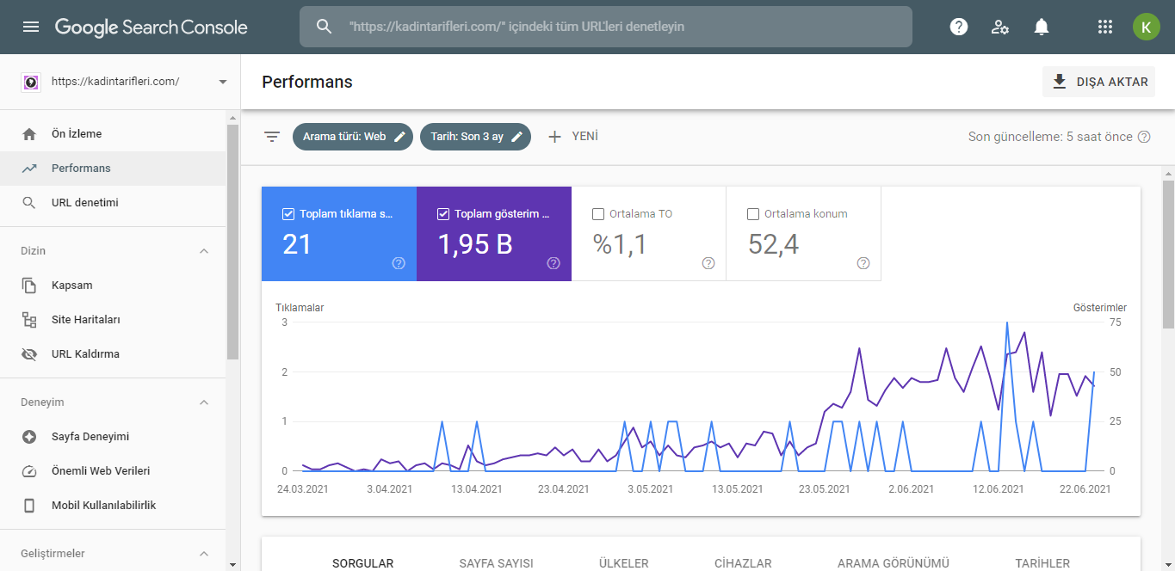Screen dimensions: 1175x571
Task: Click the filter list icon
Action: [272, 137]
